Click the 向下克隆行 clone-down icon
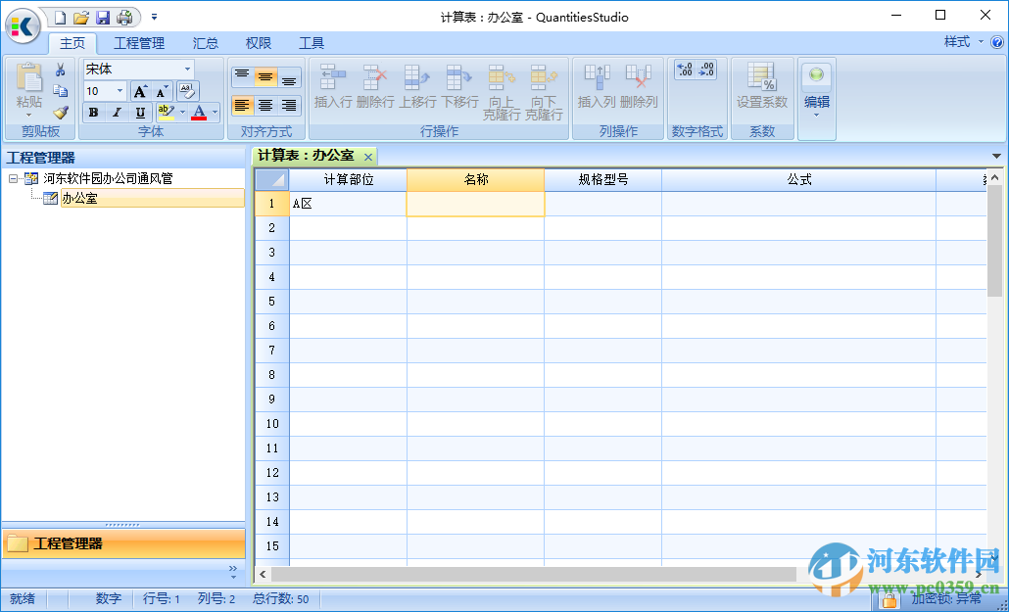Screen dimensions: 1009x612 pyautogui.click(x=541, y=76)
